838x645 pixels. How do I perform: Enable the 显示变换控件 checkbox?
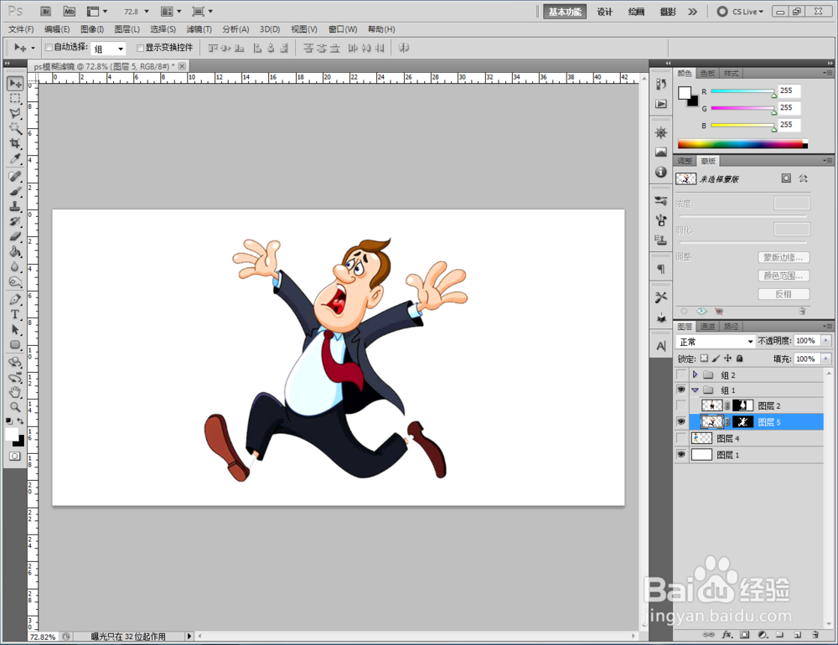pos(140,48)
